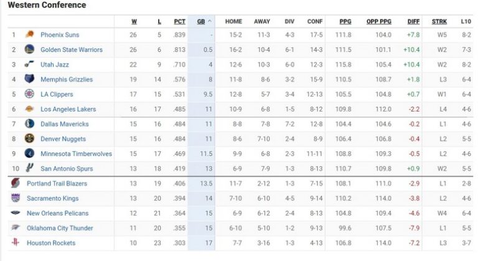The image size is (478, 261).
Task: Click the Golden State Warriors logo
Action: point(29,50)
